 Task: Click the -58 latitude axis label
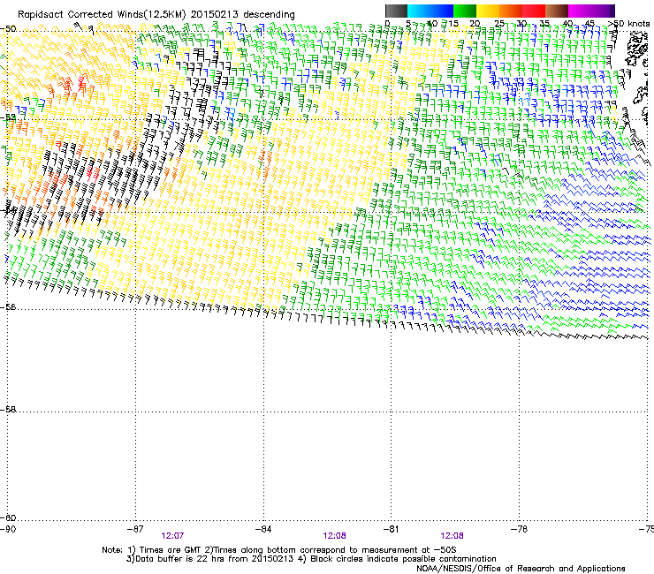[8, 410]
